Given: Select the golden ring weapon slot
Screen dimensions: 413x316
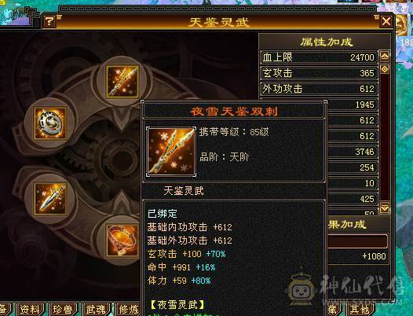Looking at the screenshot, I should click(50, 123).
